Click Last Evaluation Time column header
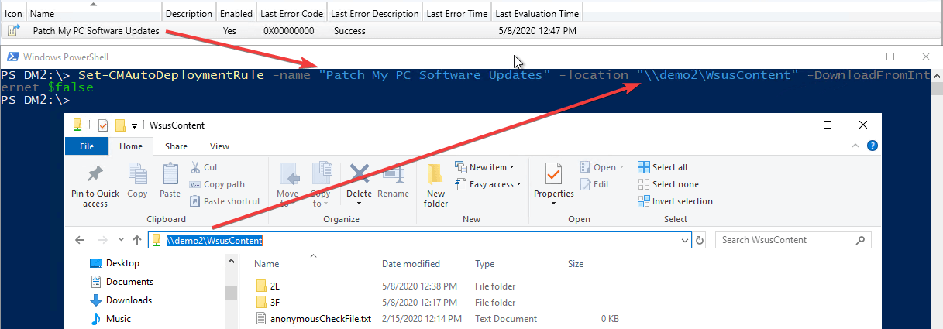 click(536, 14)
